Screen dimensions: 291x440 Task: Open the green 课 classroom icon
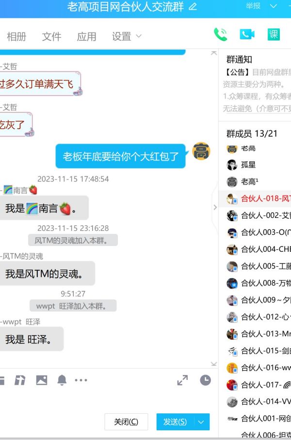click(x=274, y=34)
